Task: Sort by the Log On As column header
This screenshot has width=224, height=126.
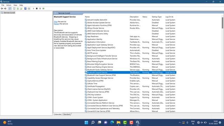Action: point(169,17)
